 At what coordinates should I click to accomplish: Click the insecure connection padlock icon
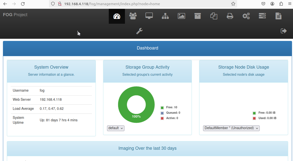60,4
